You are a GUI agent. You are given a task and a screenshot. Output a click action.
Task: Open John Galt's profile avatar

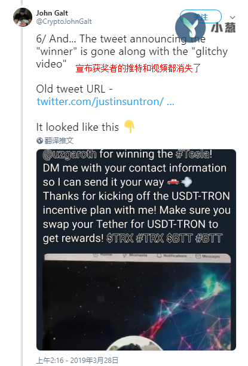pos(23,17)
